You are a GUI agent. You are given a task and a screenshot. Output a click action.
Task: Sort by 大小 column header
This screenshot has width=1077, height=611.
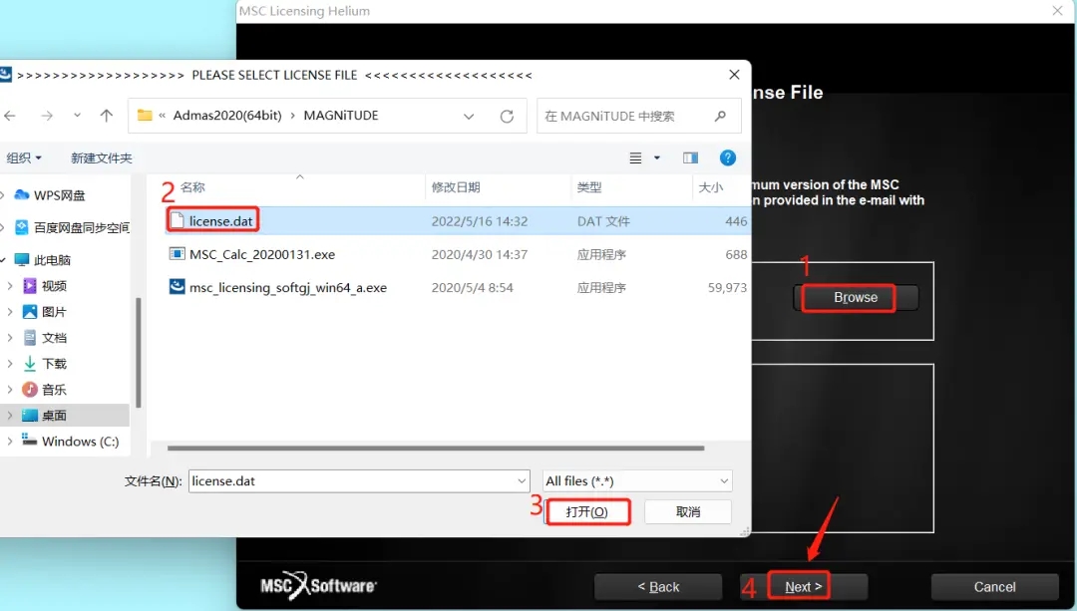pos(710,186)
